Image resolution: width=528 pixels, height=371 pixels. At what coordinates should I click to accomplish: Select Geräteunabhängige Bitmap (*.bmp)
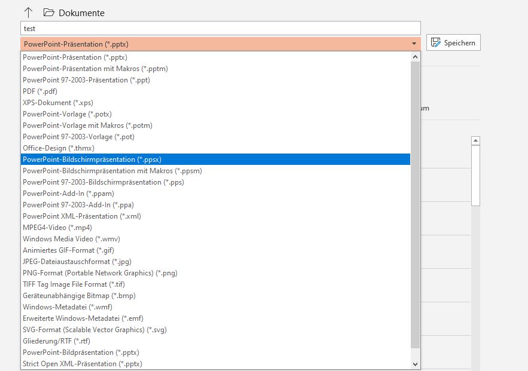(x=215, y=296)
